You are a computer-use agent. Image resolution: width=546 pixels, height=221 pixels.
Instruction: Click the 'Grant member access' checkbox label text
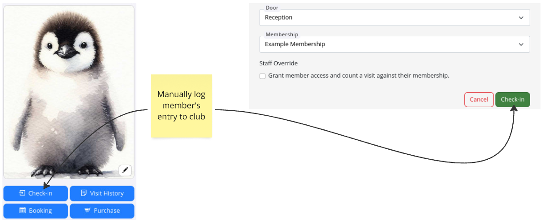click(358, 76)
